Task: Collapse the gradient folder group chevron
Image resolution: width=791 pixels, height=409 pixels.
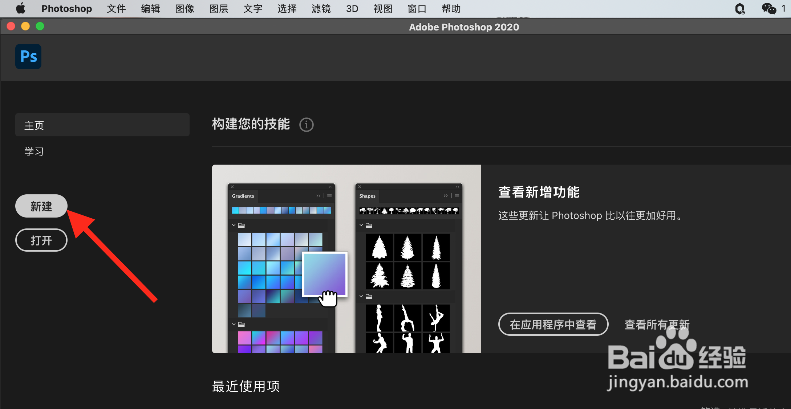Action: [x=234, y=225]
